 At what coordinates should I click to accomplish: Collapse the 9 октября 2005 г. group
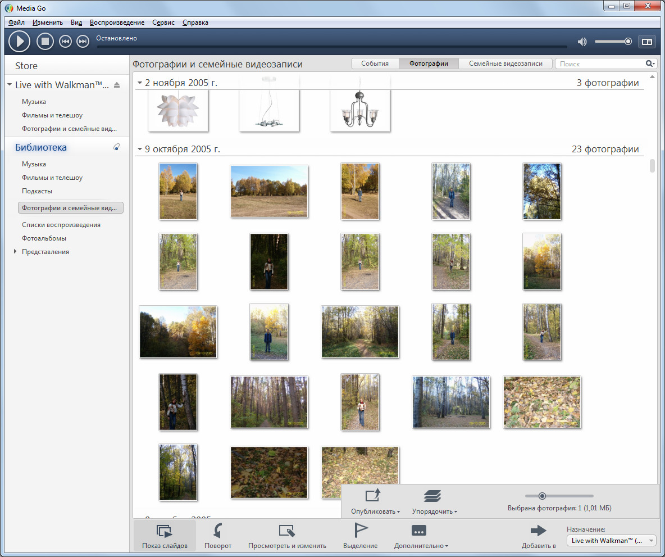point(140,150)
